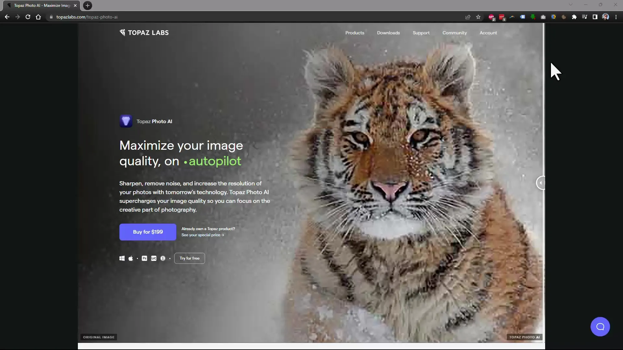The width and height of the screenshot is (623, 350).
Task: Expand the Products navigation menu
Action: (355, 32)
